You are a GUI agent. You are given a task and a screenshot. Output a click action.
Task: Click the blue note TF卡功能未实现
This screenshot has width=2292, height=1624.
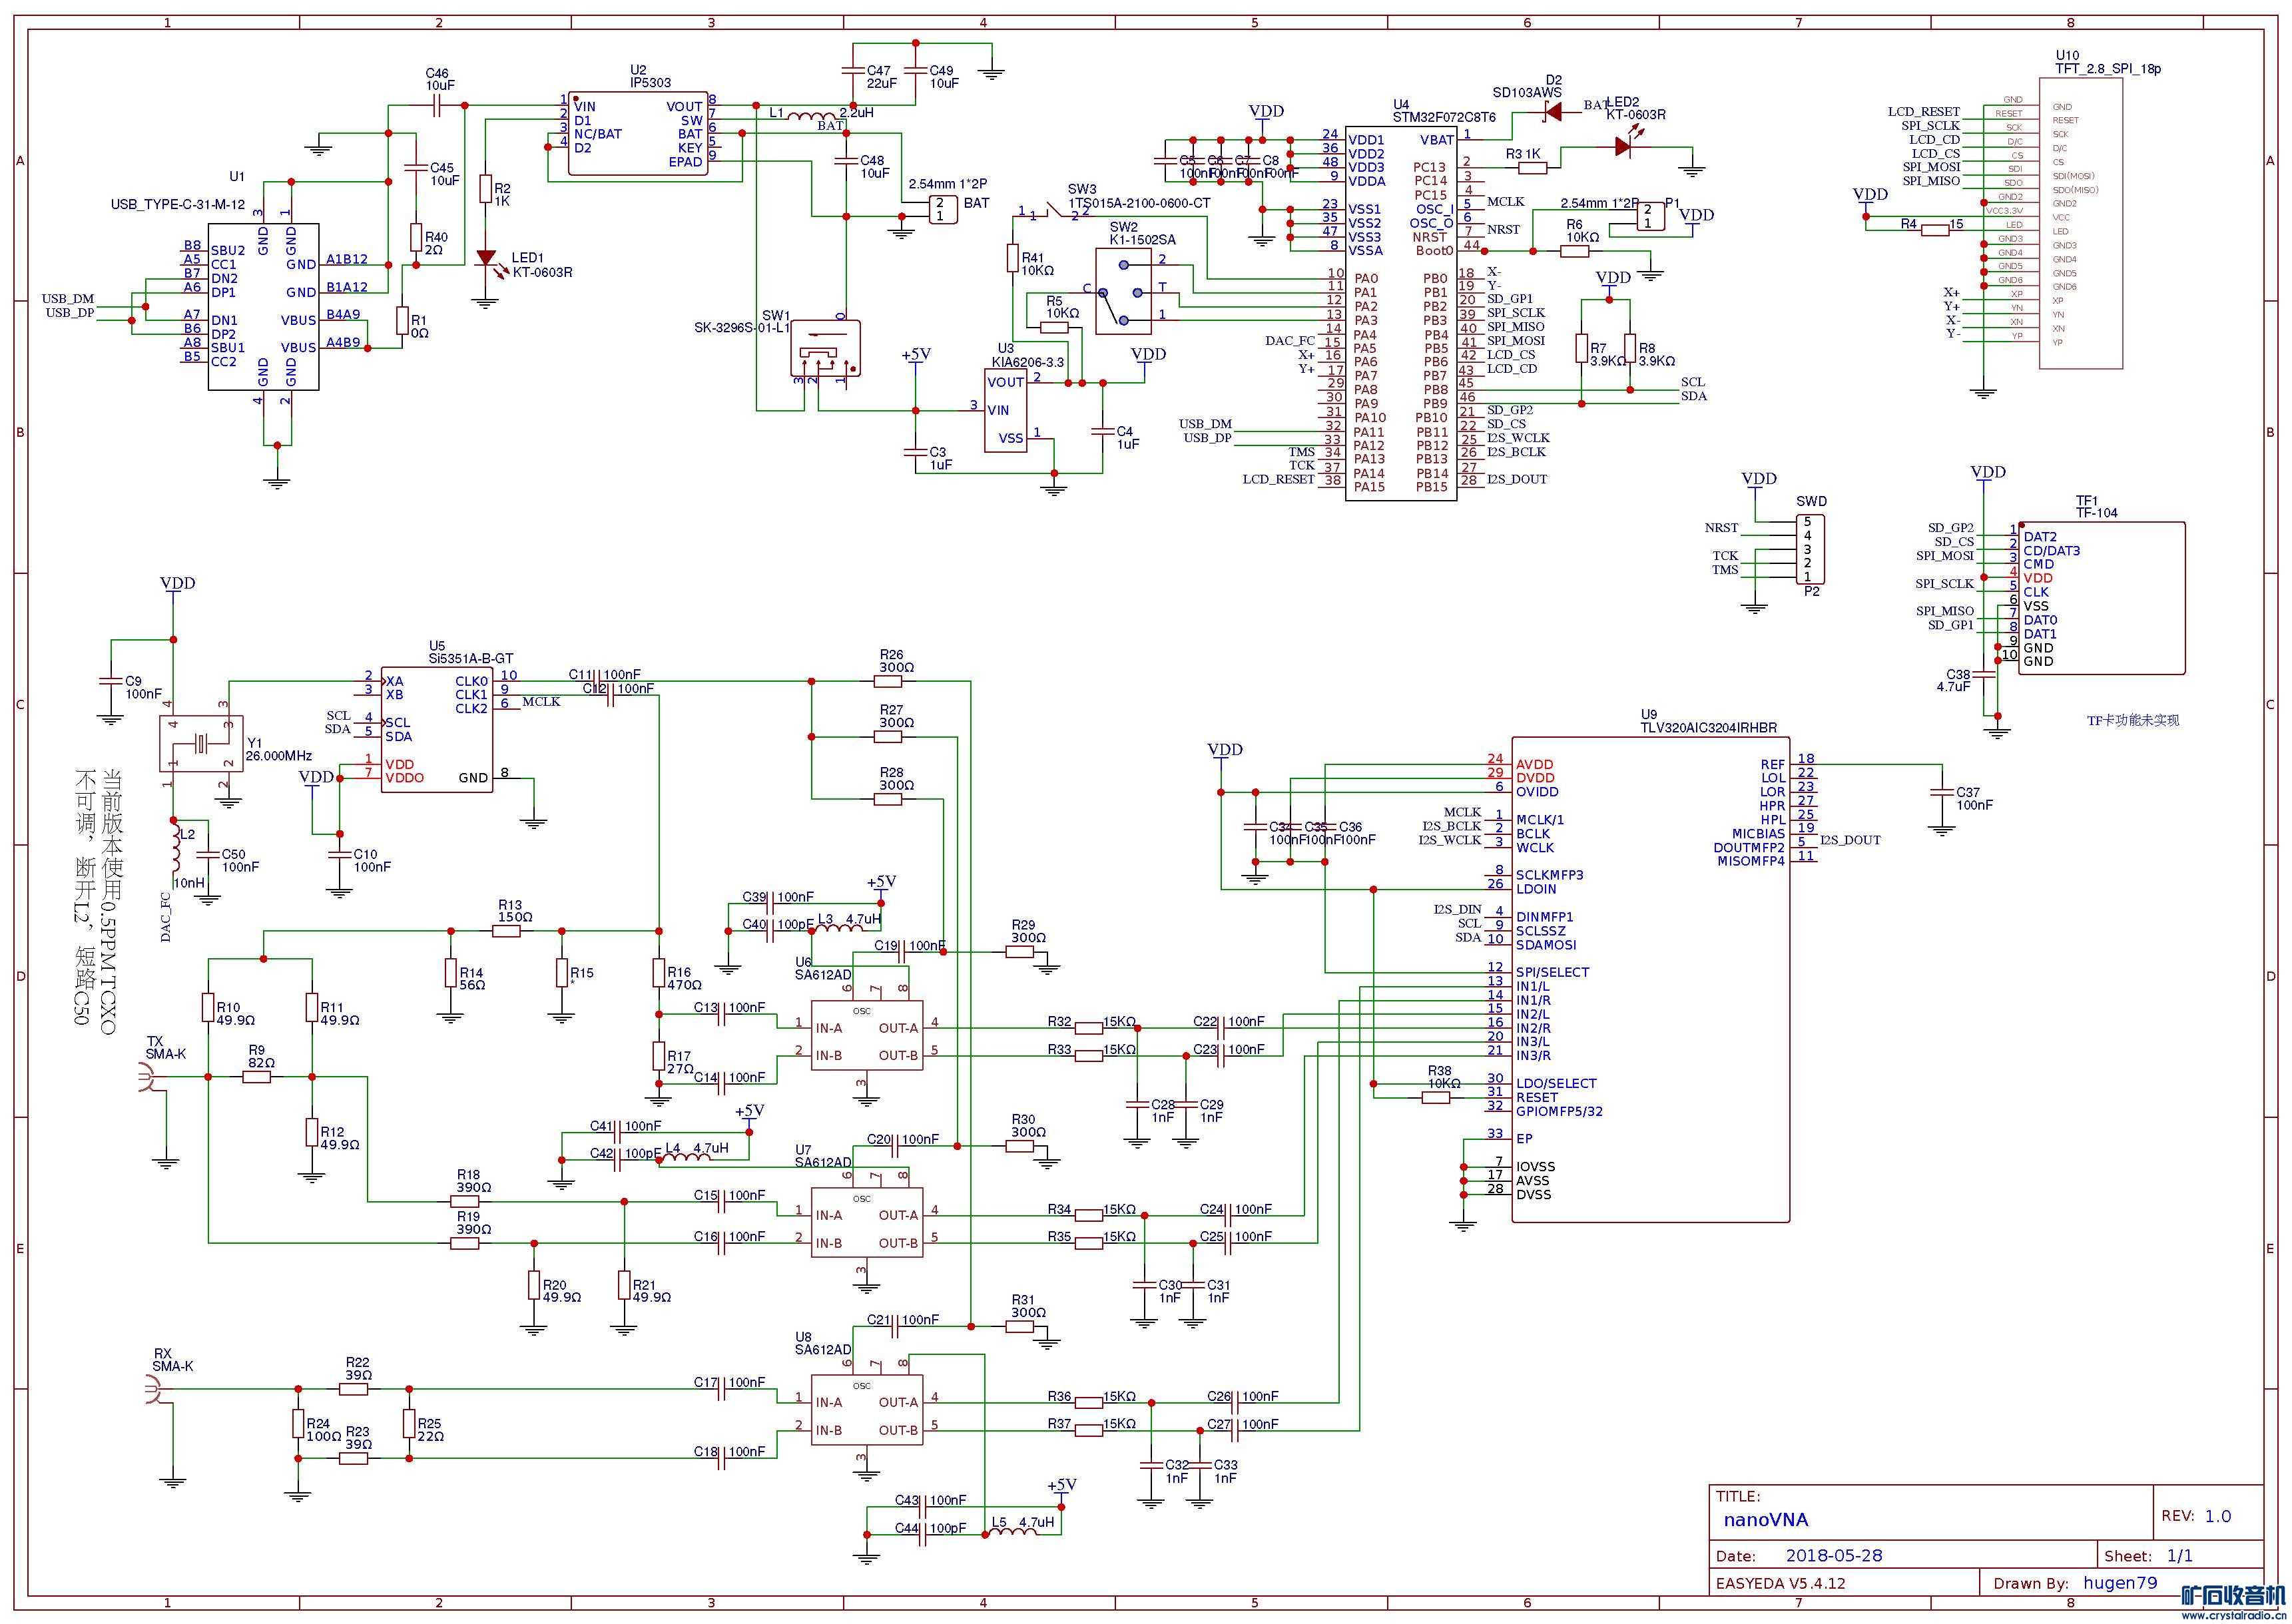(2133, 720)
